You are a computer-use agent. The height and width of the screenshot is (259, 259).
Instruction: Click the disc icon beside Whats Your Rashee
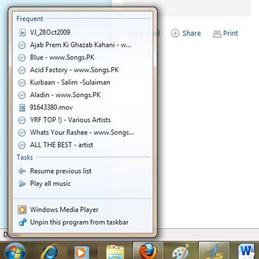coord(22,133)
